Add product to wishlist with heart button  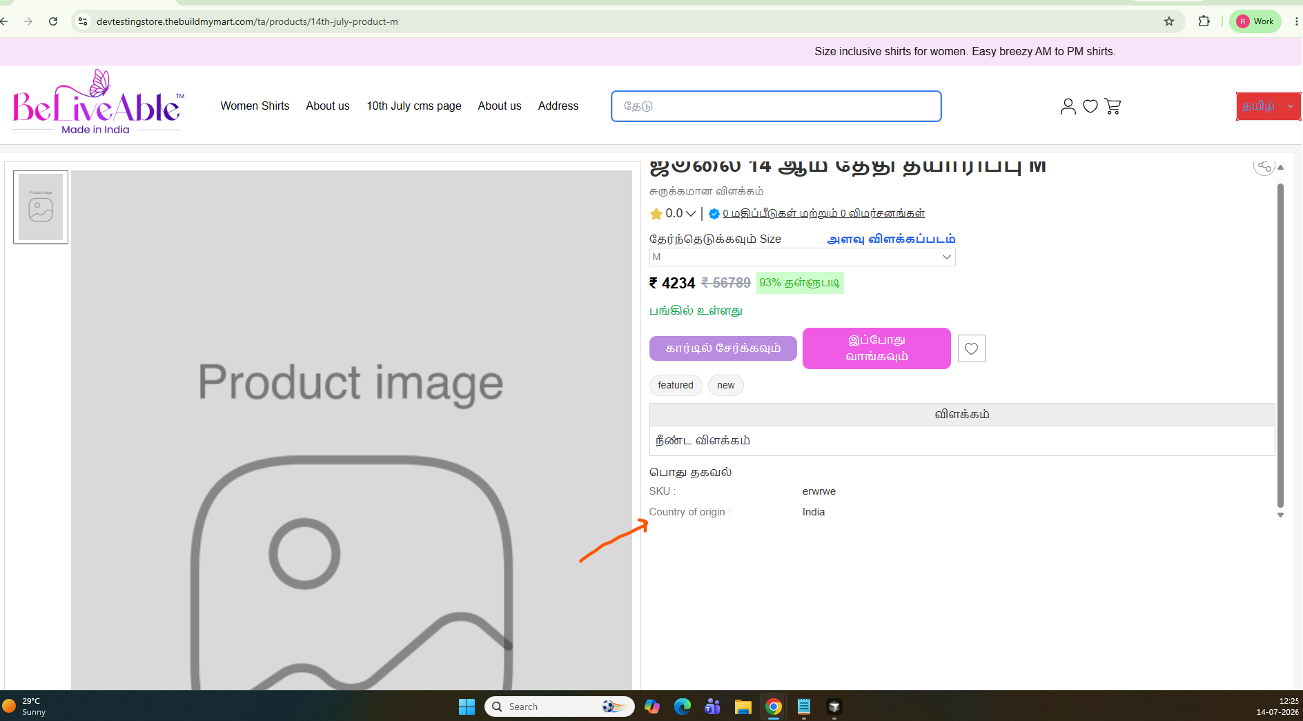tap(972, 348)
